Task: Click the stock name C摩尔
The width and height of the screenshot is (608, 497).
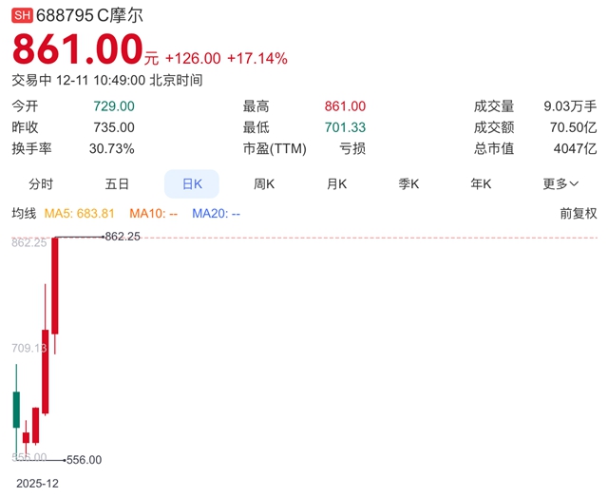Action: (118, 16)
